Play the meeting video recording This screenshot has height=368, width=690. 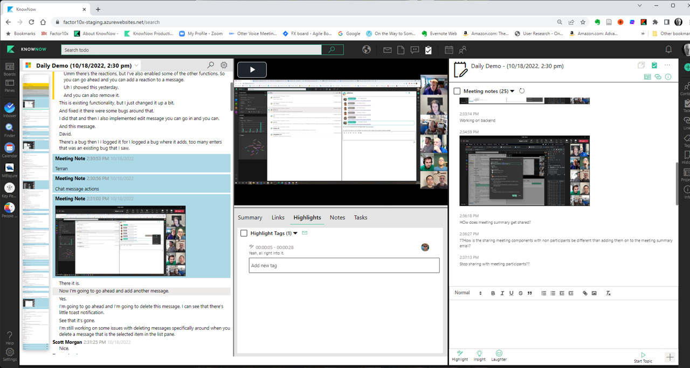click(252, 70)
